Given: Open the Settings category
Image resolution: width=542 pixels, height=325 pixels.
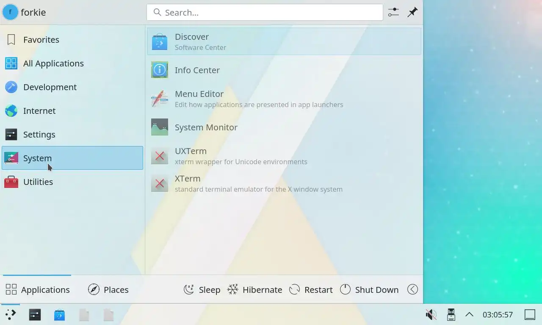Looking at the screenshot, I should [x=72, y=135].
